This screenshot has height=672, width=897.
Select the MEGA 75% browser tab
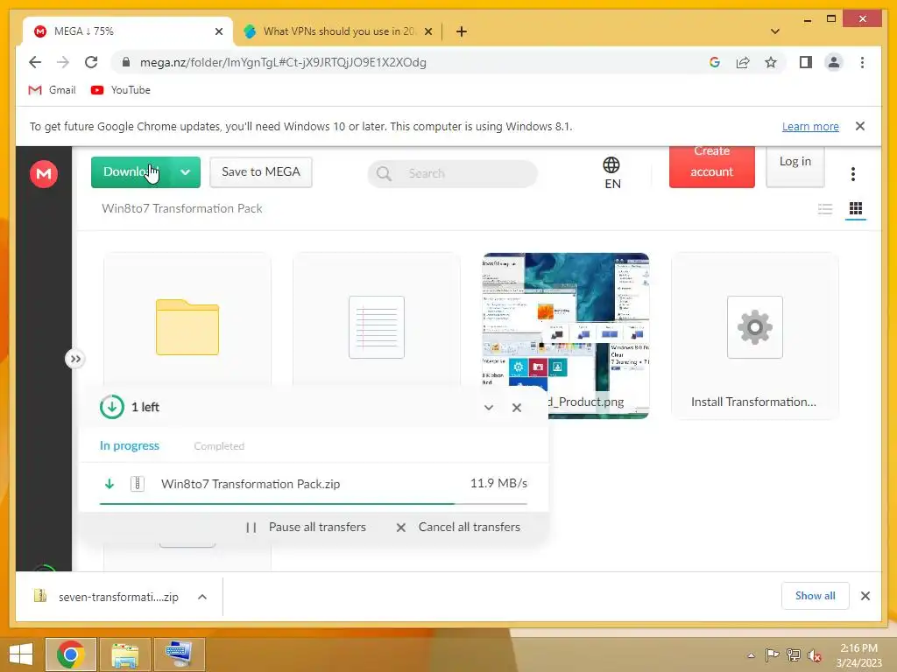[x=128, y=31]
